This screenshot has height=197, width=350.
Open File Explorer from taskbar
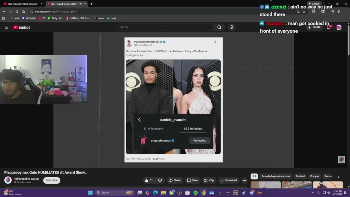coord(163,193)
